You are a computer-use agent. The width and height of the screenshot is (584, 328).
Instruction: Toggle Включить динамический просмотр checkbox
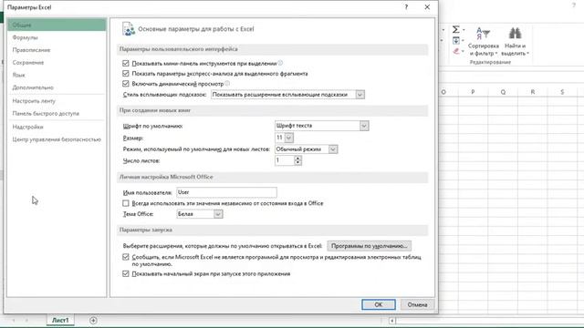[x=126, y=84]
